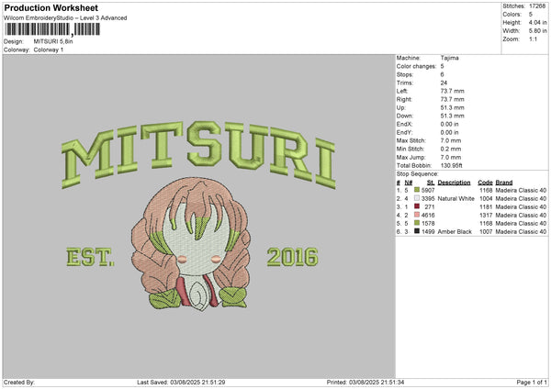Select the 'Colorway 1' value
Screen dimensions: 551x389
49,50
